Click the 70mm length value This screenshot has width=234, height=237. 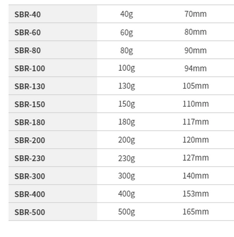(195, 14)
